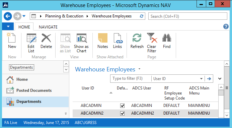232x128 pixels.
Task: Click the grey forward navigation arrow
Action: point(17,16)
